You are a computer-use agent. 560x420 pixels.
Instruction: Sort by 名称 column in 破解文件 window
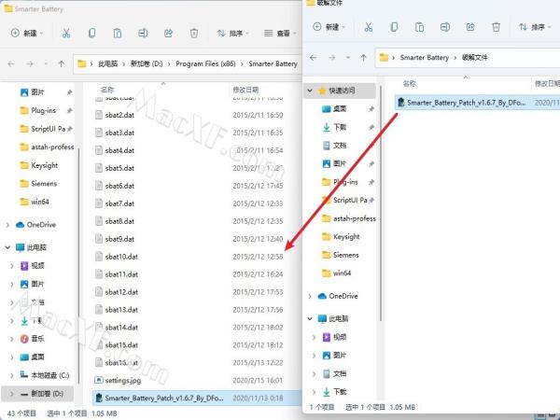410,84
